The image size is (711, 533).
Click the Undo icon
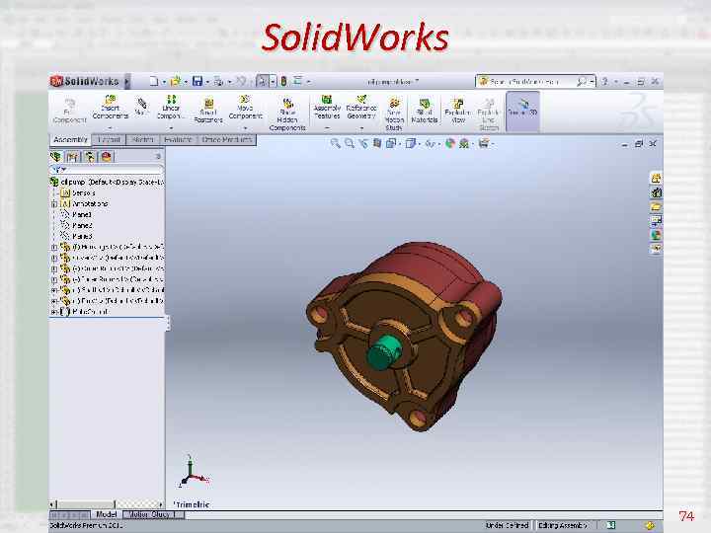tap(241, 82)
